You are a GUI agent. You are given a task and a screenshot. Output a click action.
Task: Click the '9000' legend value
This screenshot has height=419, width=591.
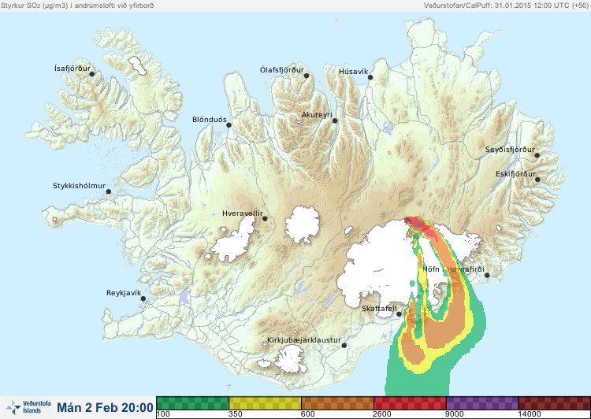[x=455, y=414]
